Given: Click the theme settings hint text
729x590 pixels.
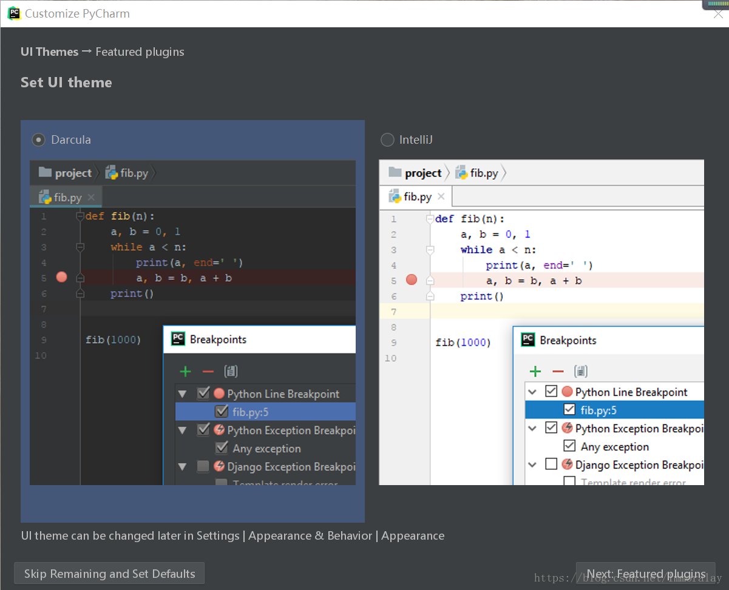Looking at the screenshot, I should pyautogui.click(x=232, y=536).
